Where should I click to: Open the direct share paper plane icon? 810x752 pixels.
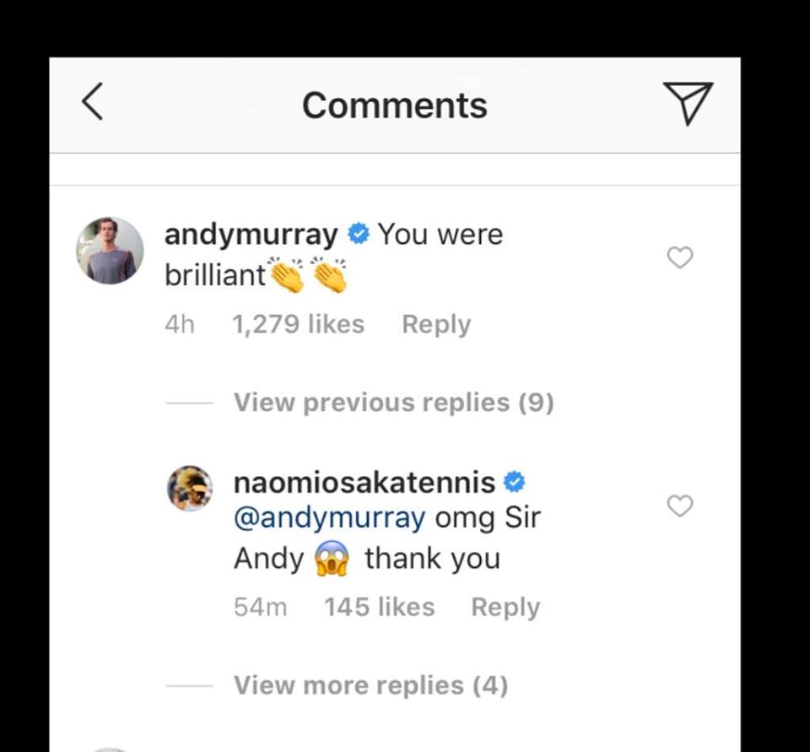(689, 104)
